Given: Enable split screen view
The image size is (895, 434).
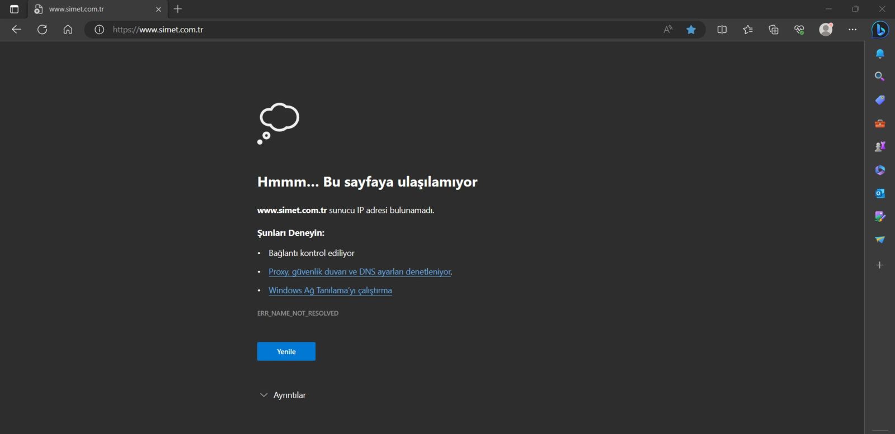Looking at the screenshot, I should (x=722, y=30).
